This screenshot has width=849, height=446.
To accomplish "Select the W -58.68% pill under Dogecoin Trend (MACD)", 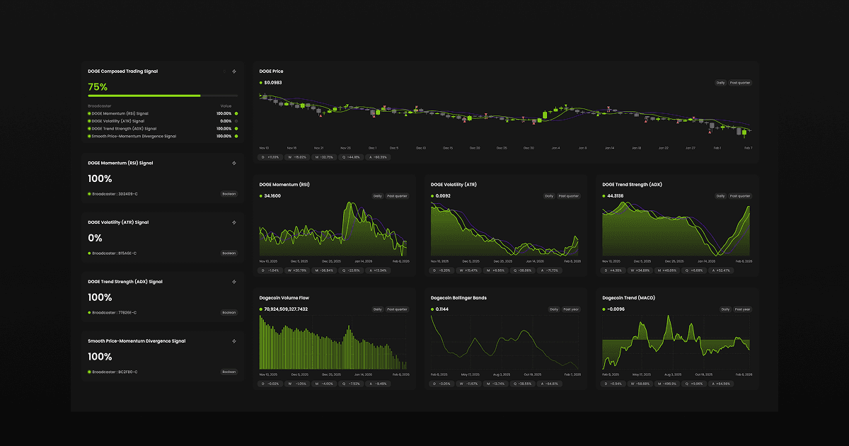I will point(639,384).
